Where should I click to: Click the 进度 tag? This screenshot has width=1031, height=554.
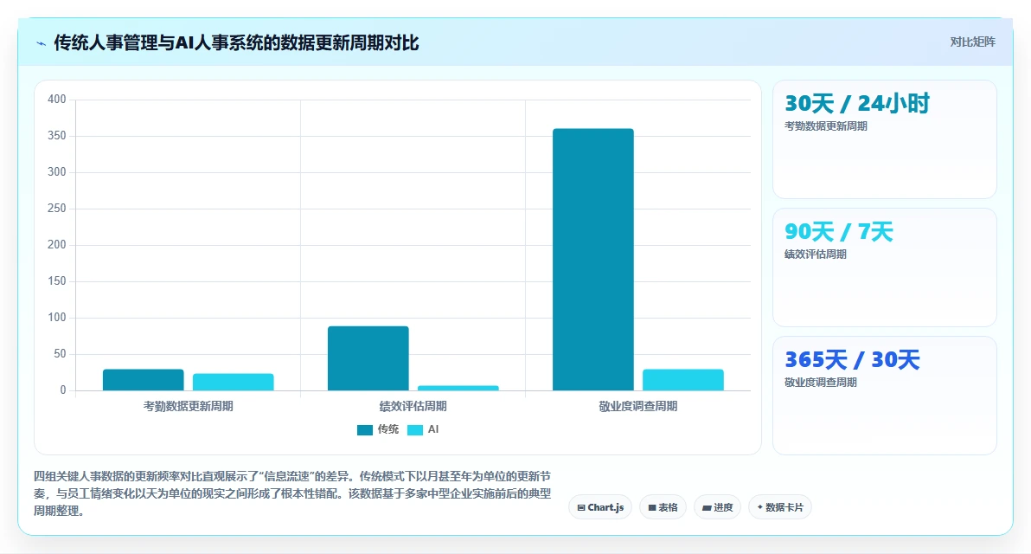717,507
